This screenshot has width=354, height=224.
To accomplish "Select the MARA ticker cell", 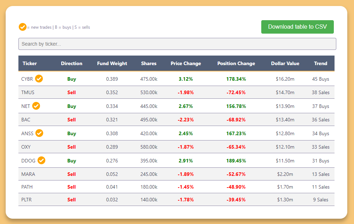I will pos(28,174).
